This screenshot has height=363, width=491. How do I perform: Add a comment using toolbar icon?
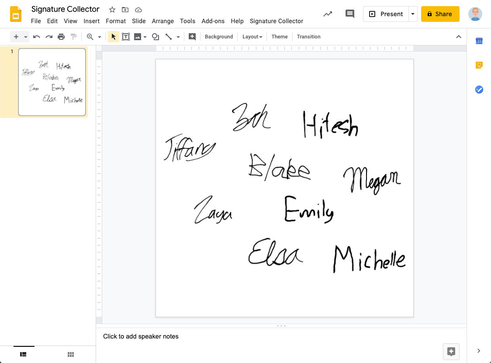192,37
